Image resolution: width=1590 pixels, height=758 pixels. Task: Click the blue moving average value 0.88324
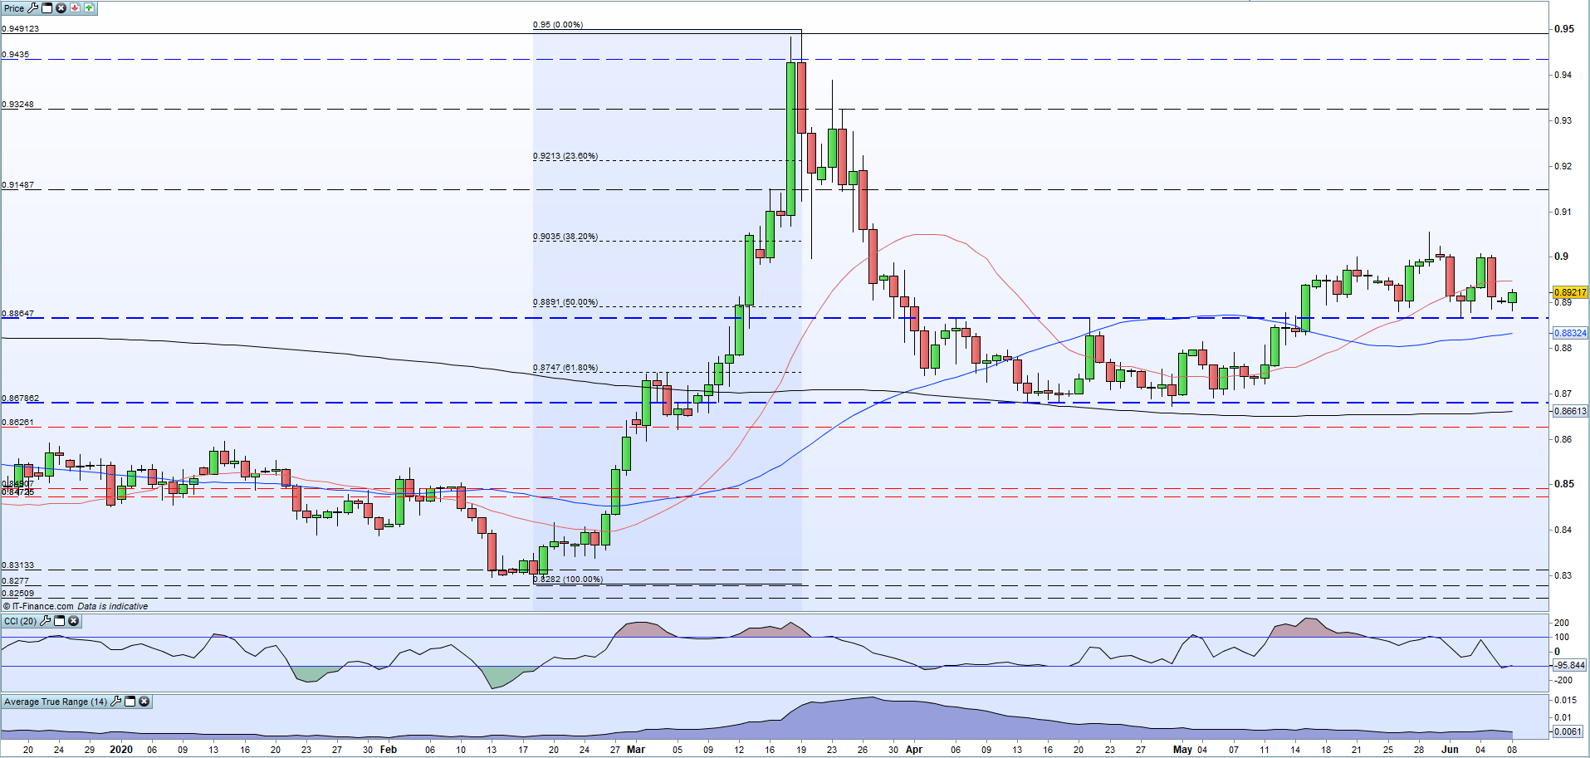(1569, 333)
